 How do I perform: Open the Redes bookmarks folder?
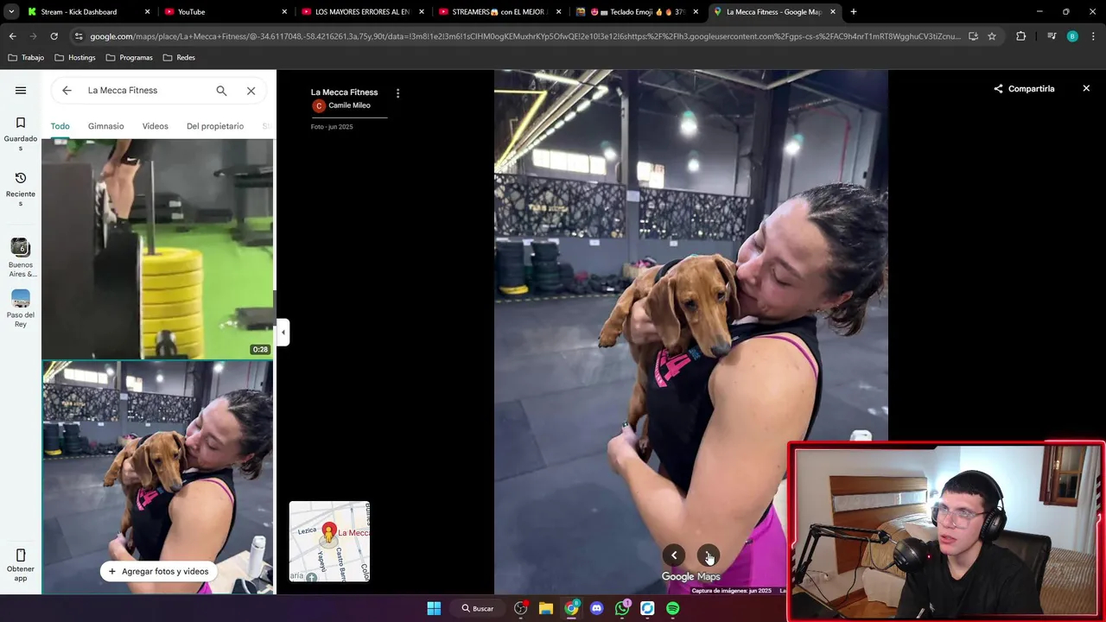pyautogui.click(x=179, y=58)
